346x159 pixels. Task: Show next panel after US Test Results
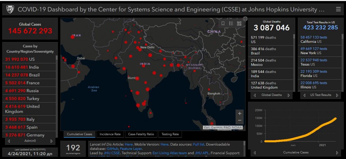tap(337, 95)
